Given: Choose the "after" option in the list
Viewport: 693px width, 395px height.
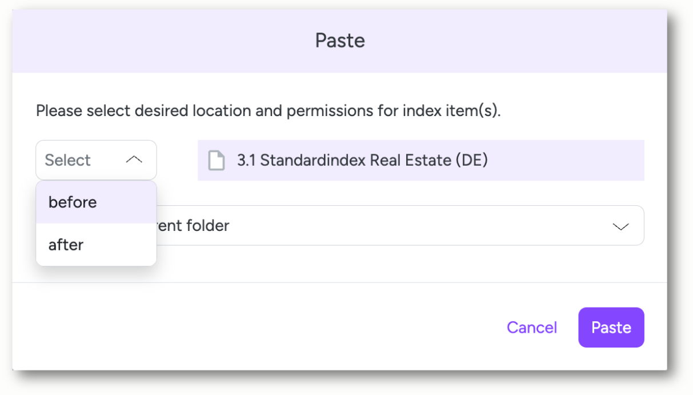Looking at the screenshot, I should (x=96, y=245).
